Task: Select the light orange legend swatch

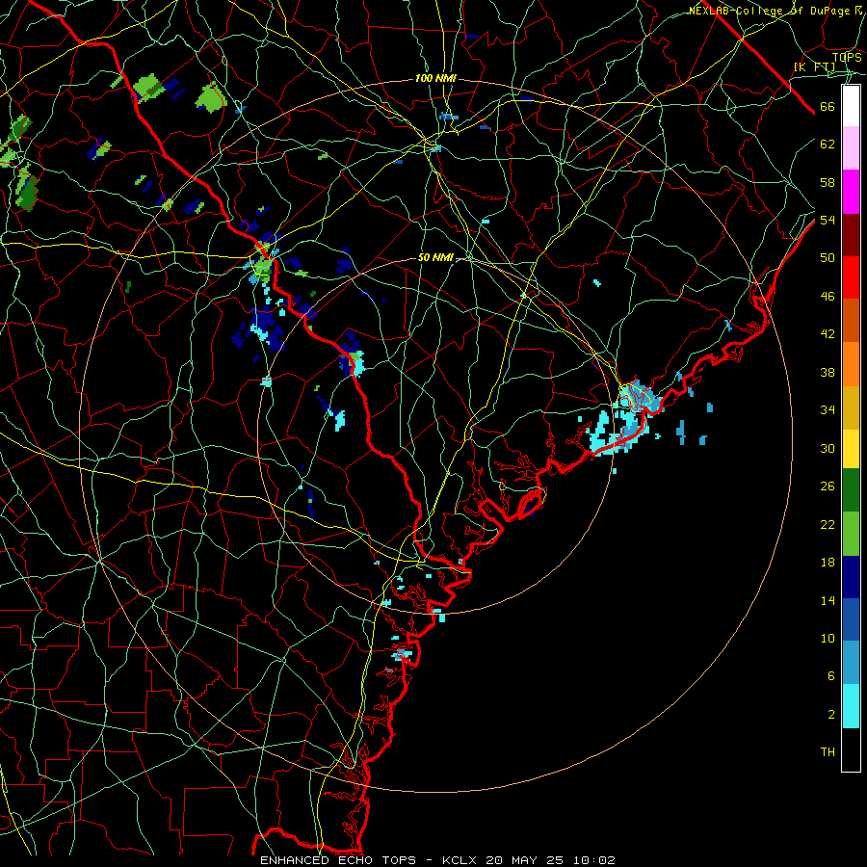Action: (851, 363)
